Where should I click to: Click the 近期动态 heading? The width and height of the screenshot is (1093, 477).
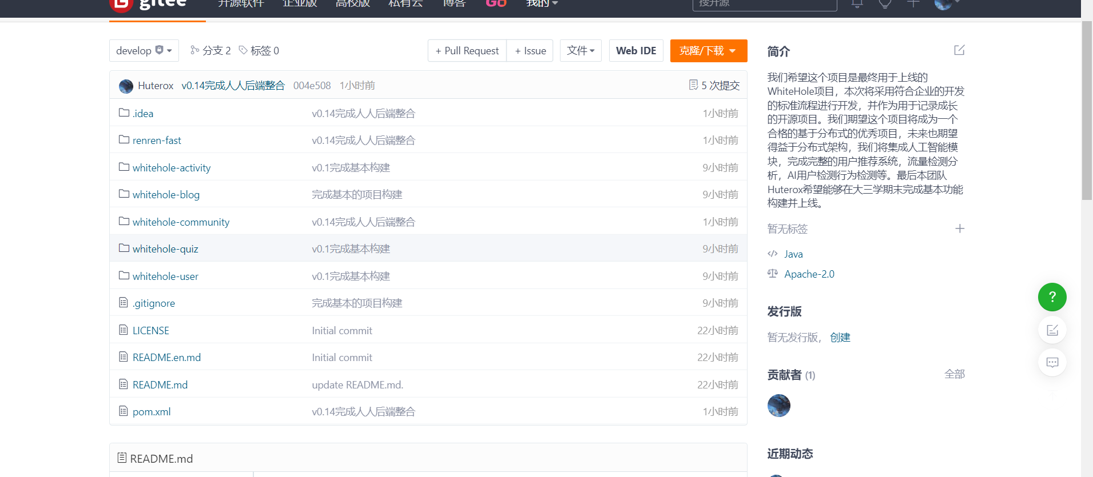(x=790, y=454)
